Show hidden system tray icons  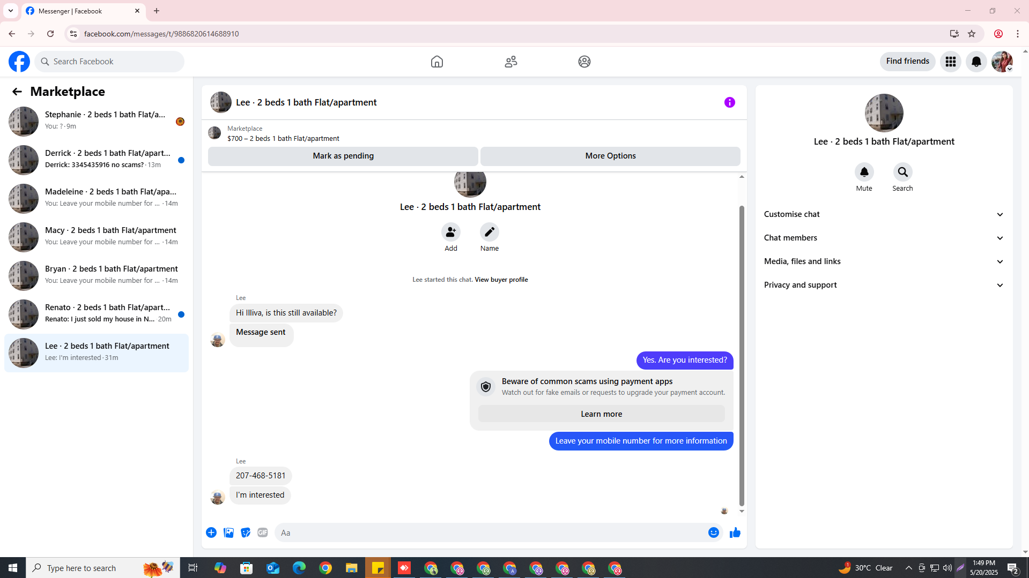908,568
